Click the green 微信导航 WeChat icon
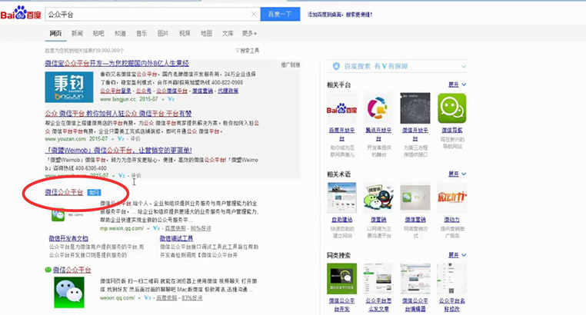This screenshot has height=315, width=586. [452, 108]
